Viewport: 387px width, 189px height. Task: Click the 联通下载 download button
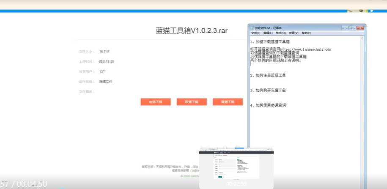coord(192,102)
